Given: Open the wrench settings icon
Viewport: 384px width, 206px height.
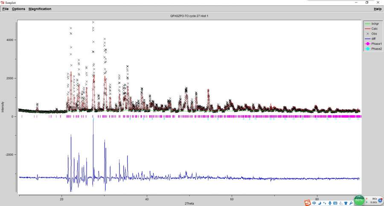Looking at the screenshot, I should [x=351, y=203].
